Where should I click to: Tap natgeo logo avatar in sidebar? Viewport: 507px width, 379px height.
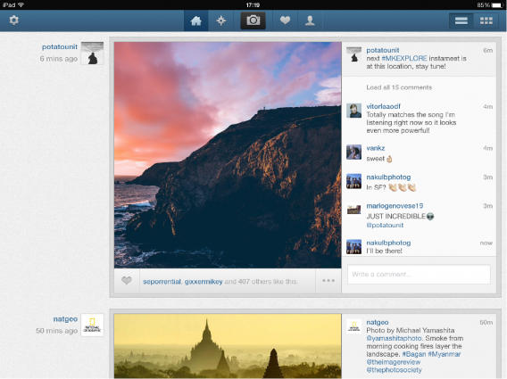point(92,325)
